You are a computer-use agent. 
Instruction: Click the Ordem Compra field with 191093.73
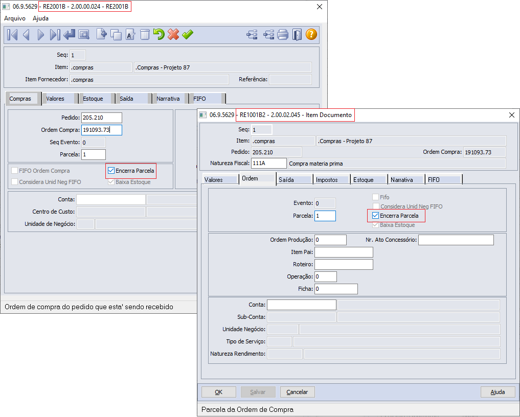[101, 130]
